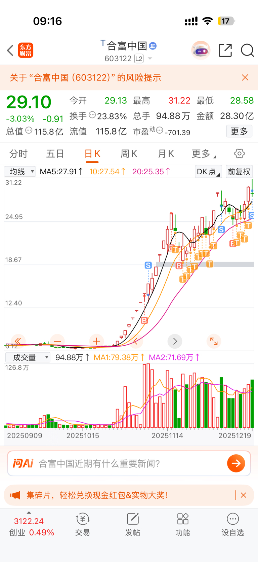Tap the share icon
This screenshot has width=258, height=562.
(225, 50)
